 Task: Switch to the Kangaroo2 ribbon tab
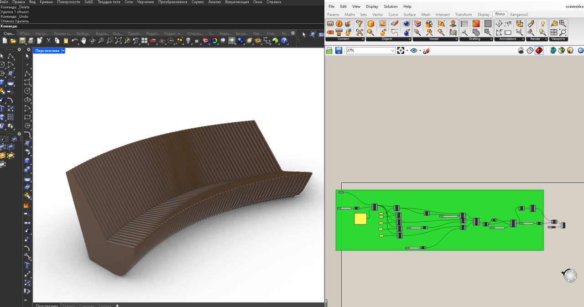click(x=519, y=15)
